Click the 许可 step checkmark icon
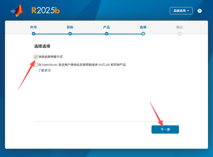213x157 pixels. pos(33,33)
